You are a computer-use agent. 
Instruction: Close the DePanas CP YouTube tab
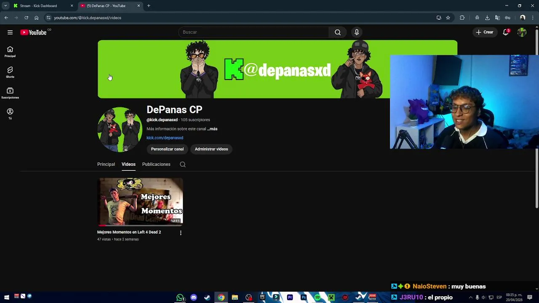click(x=139, y=6)
